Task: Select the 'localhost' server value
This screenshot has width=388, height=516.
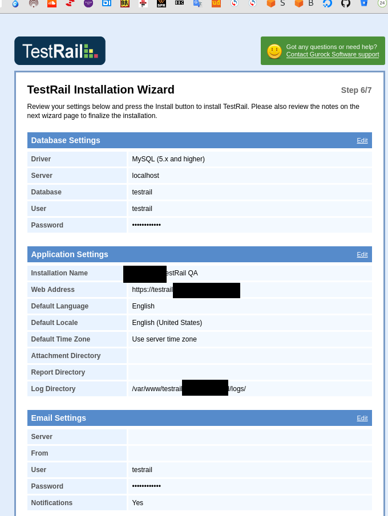Action: pos(145,176)
